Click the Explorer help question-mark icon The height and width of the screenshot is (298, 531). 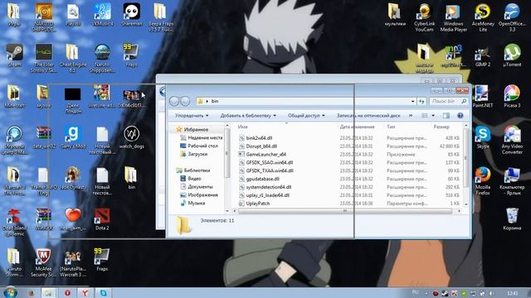460,116
